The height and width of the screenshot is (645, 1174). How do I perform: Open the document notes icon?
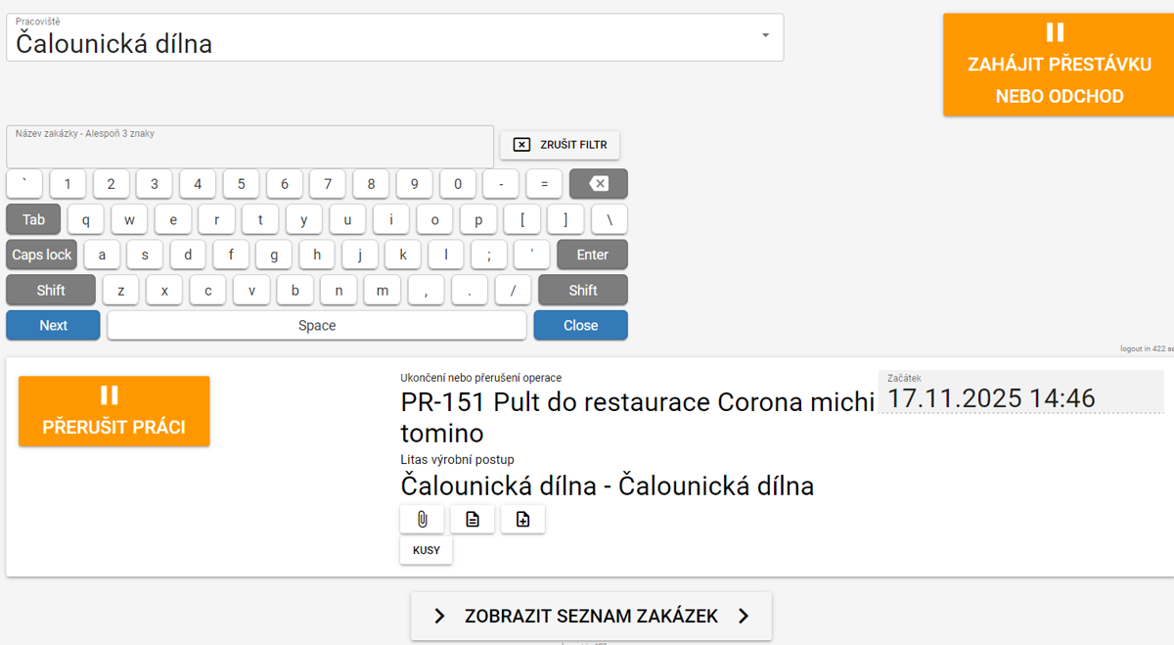pos(473,519)
